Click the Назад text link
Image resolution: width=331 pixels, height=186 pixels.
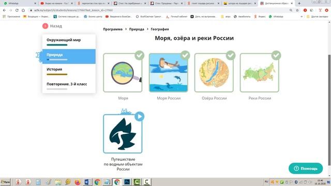[56, 26]
